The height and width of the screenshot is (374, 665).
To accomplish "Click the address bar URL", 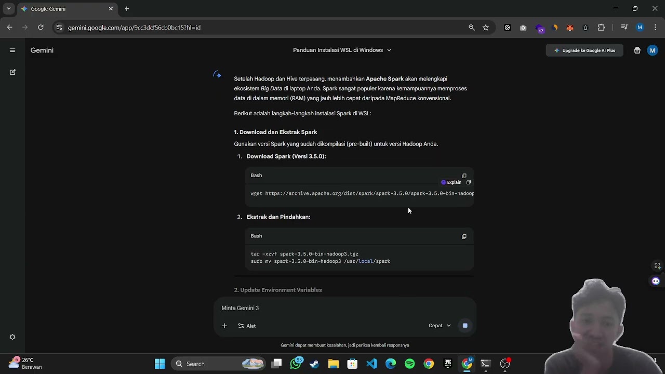I will click(134, 28).
